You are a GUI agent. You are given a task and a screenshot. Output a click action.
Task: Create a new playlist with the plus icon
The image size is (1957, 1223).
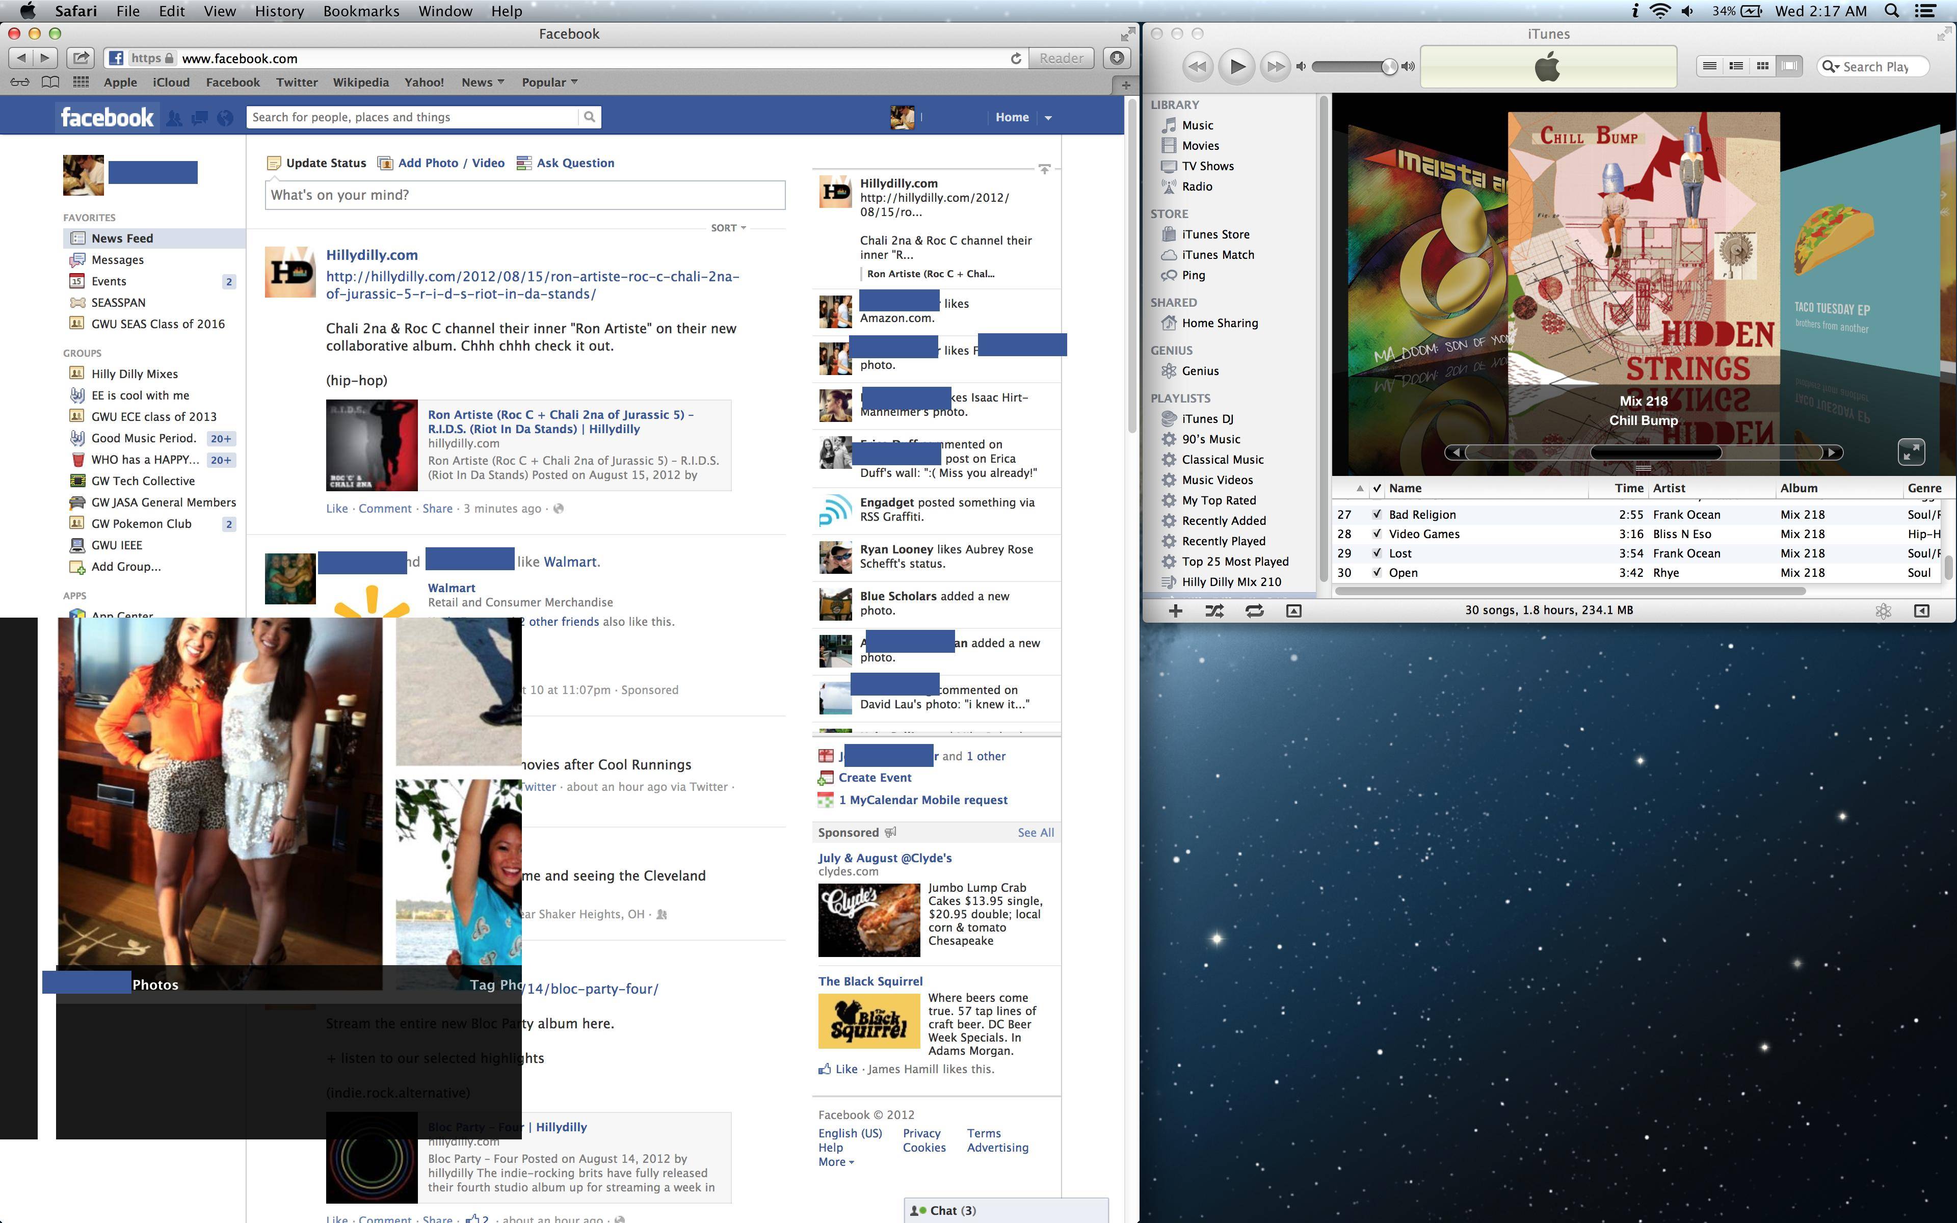[1176, 610]
